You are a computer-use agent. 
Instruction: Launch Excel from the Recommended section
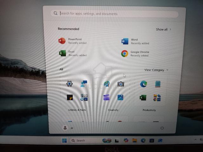[73, 54]
